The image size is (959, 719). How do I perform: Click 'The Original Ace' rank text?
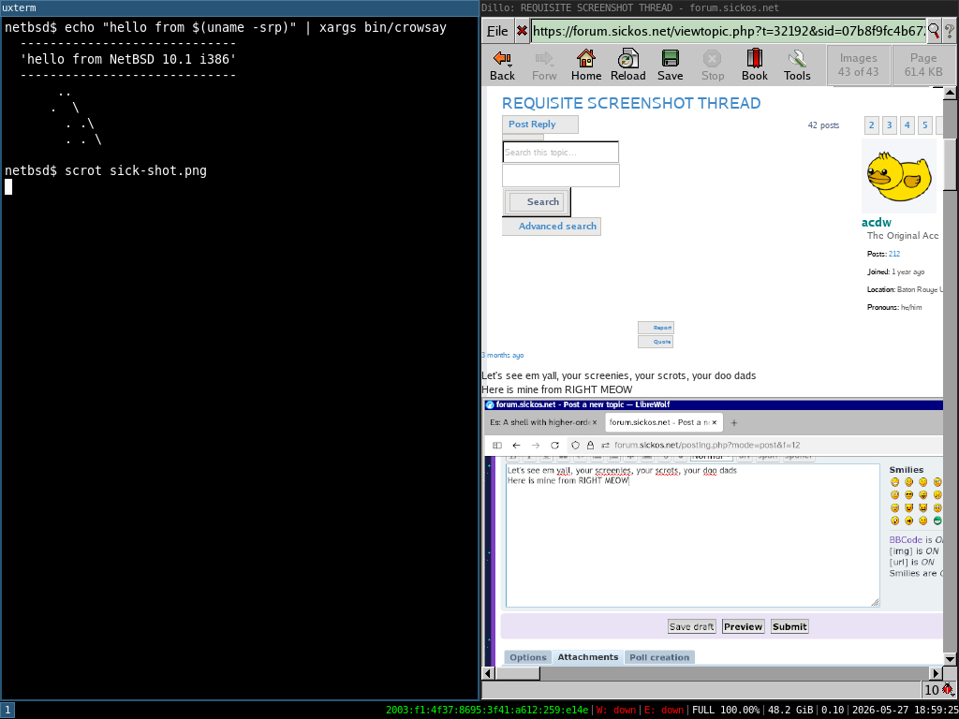click(x=902, y=236)
